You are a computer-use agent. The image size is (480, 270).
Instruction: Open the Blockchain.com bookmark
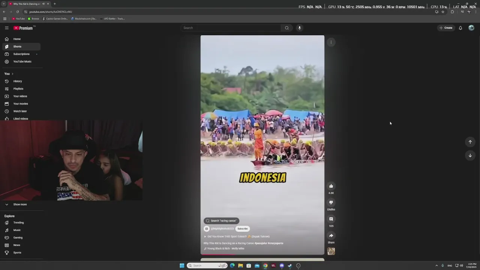84,19
